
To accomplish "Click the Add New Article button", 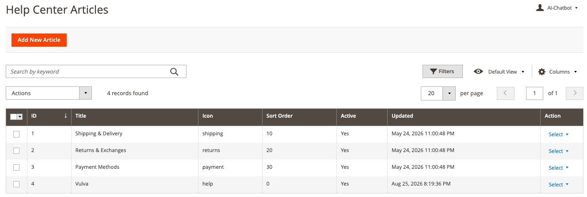I will [39, 40].
